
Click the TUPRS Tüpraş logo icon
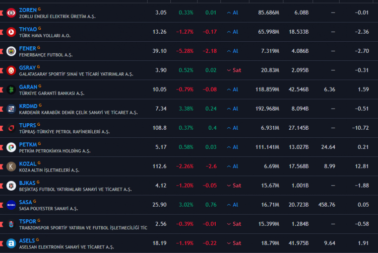(x=11, y=128)
